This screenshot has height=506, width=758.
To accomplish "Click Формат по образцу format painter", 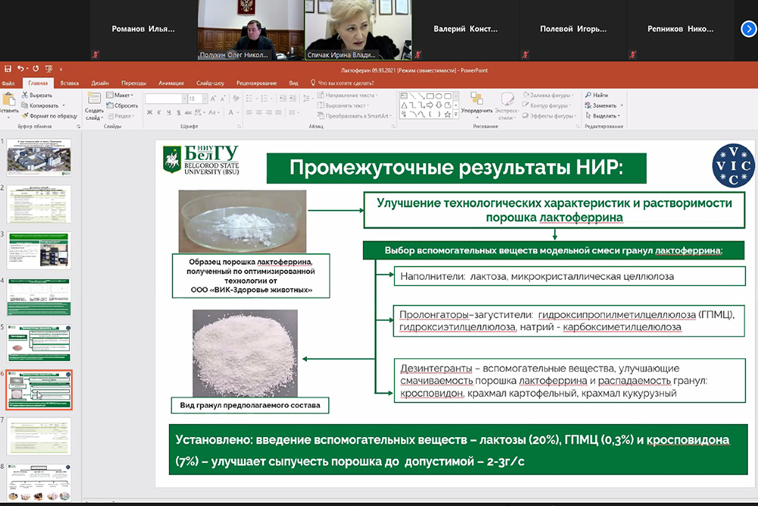I will tap(25, 116).
